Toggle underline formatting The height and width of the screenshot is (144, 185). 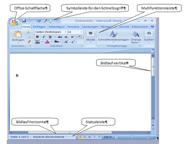pos(50,37)
